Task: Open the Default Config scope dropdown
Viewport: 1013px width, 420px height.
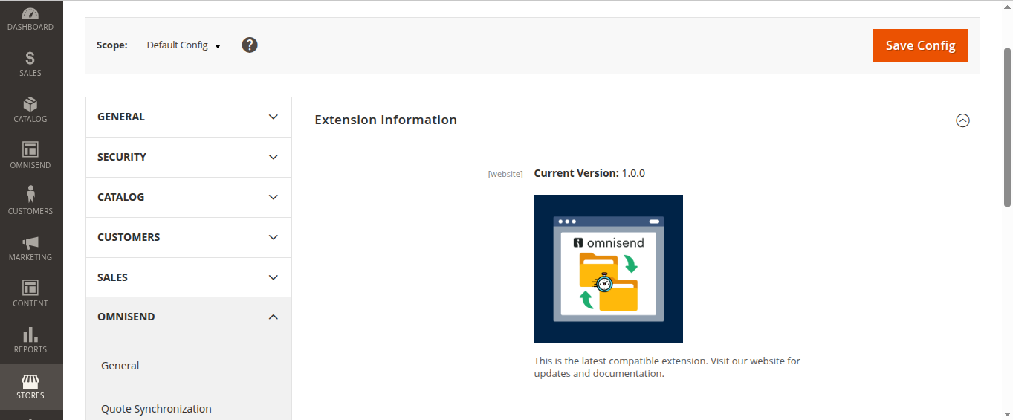Action: coord(184,45)
